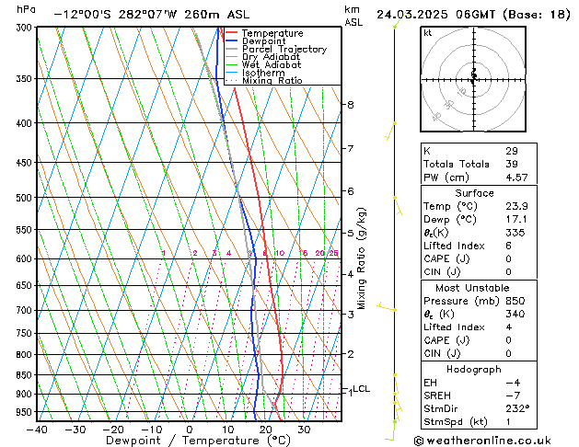Click the PW (cm) value 4.57
The image size is (579, 447).
pos(516,178)
